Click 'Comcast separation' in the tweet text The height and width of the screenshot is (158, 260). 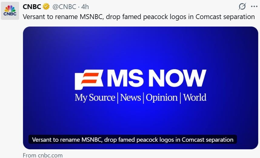click(225, 17)
